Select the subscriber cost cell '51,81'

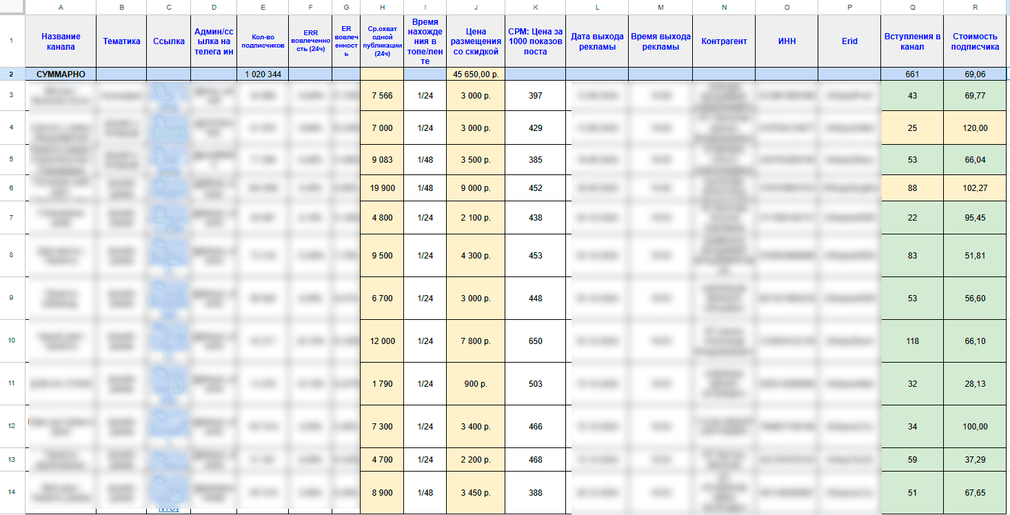975,256
